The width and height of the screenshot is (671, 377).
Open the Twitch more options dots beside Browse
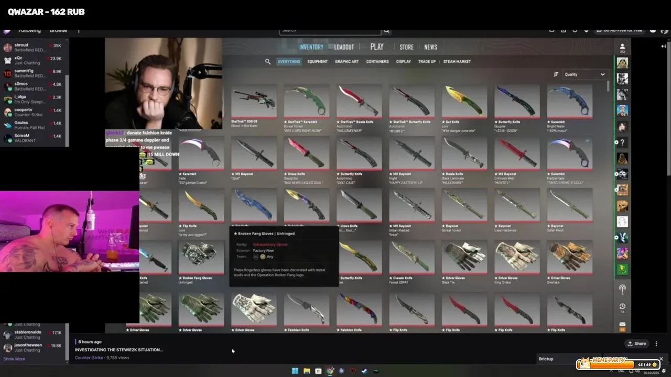[x=79, y=31]
